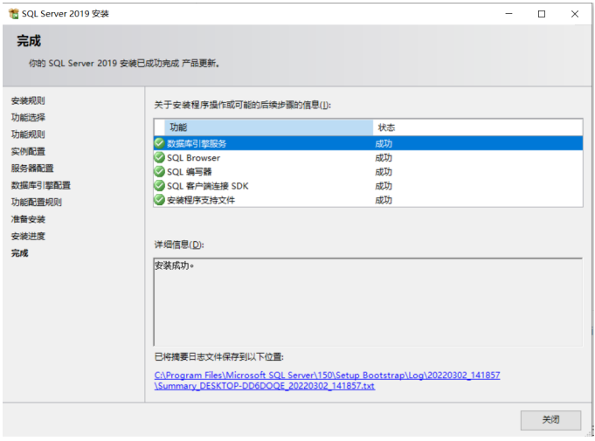This screenshot has width=595, height=441.
Task: Select the SQL 客户端连接 SDK row
Action: (x=368, y=185)
